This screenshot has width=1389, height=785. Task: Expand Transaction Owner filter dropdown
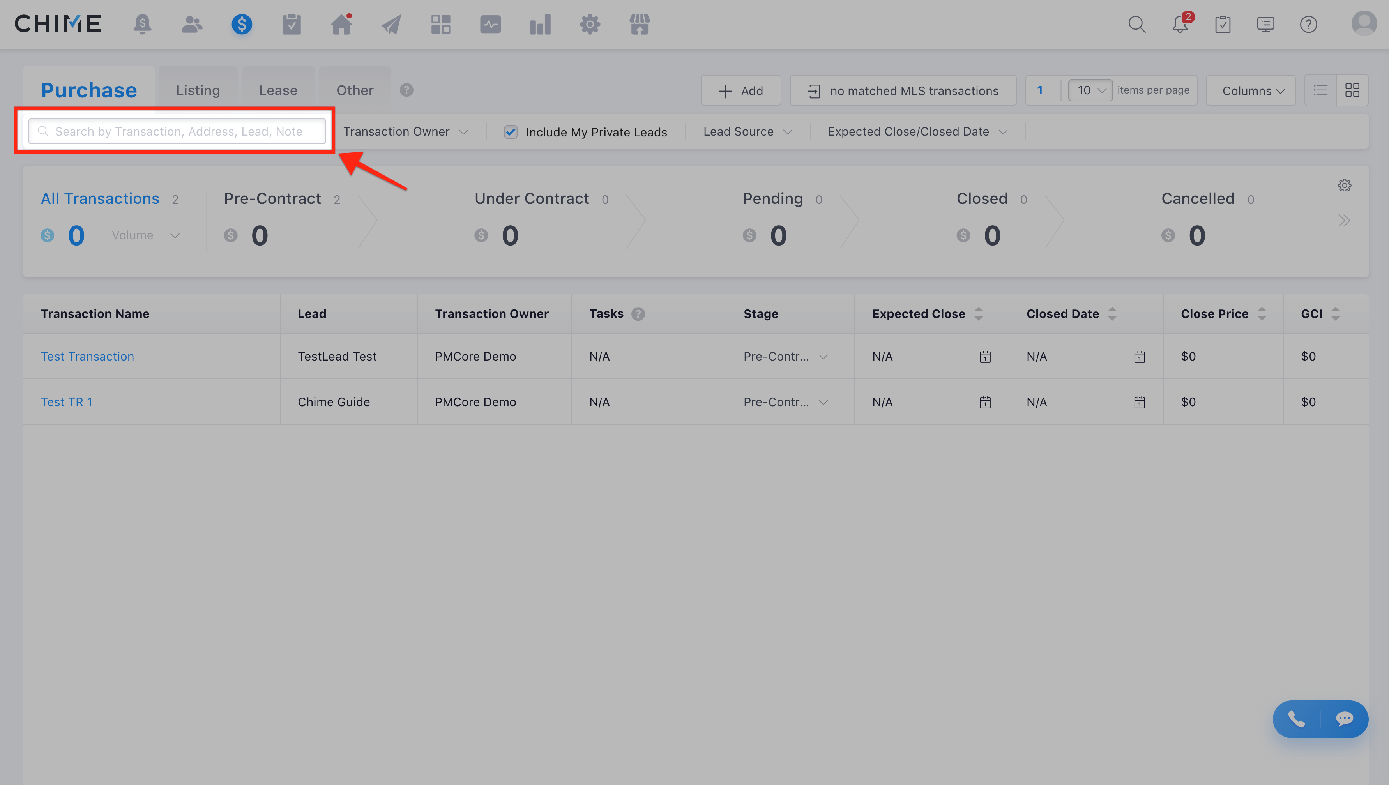(x=405, y=132)
